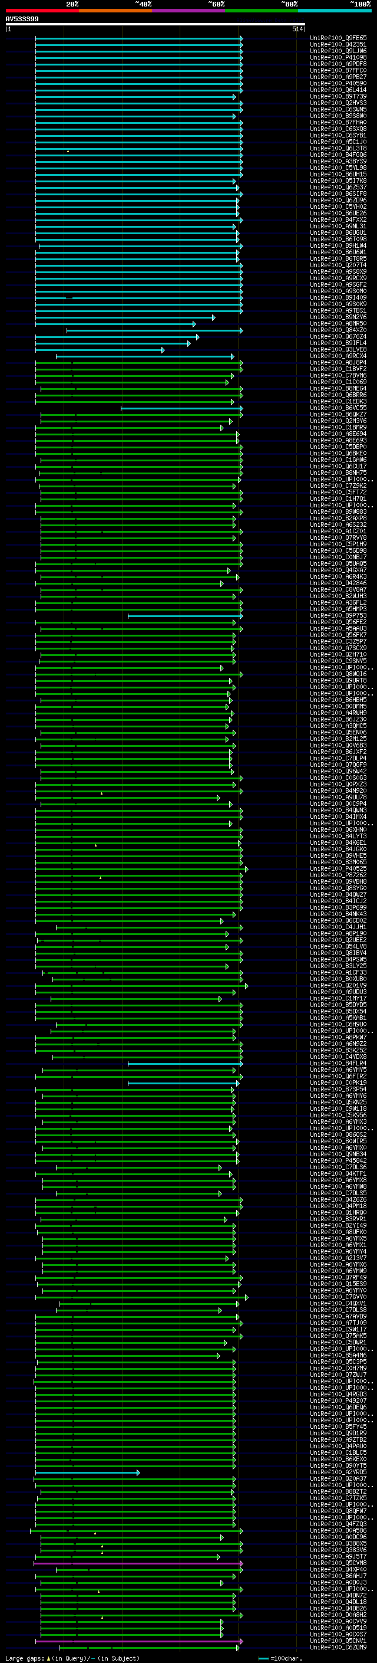Click the cyan alignment bar for UniRef100_B6VC55
377x1663 pixels.
pyautogui.click(x=181, y=408)
